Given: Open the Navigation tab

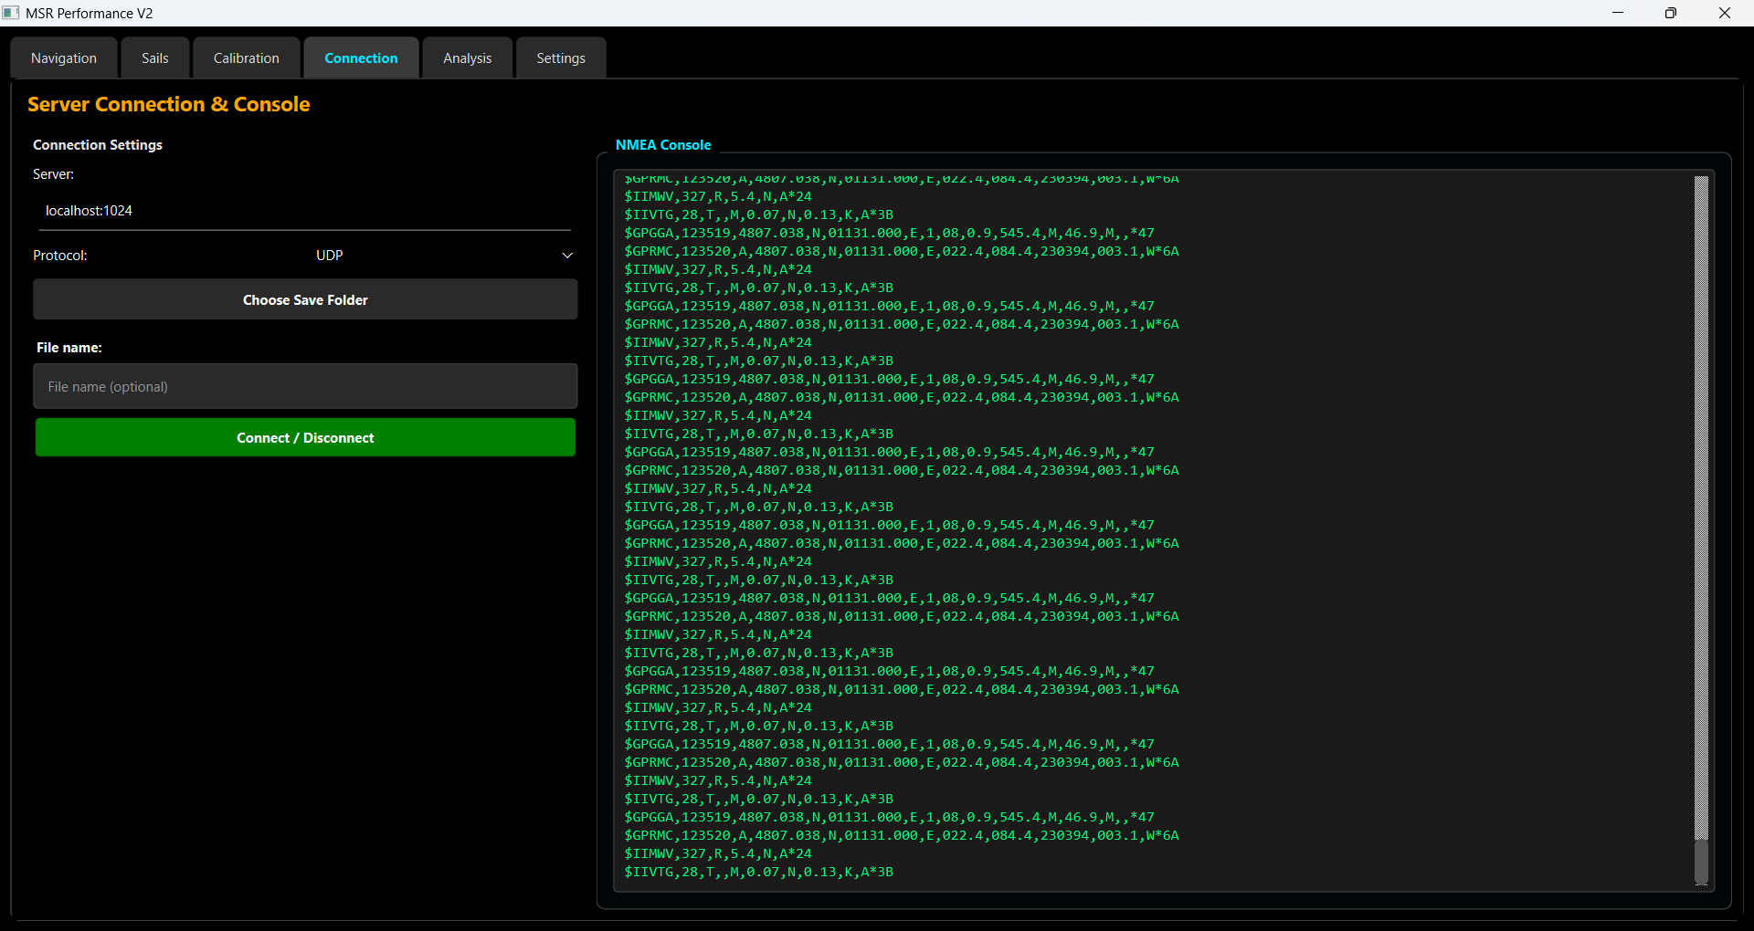Looking at the screenshot, I should (64, 58).
